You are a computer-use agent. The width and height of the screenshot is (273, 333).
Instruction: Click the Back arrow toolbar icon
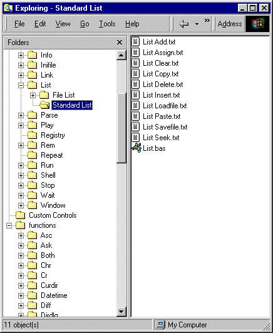(x=184, y=24)
